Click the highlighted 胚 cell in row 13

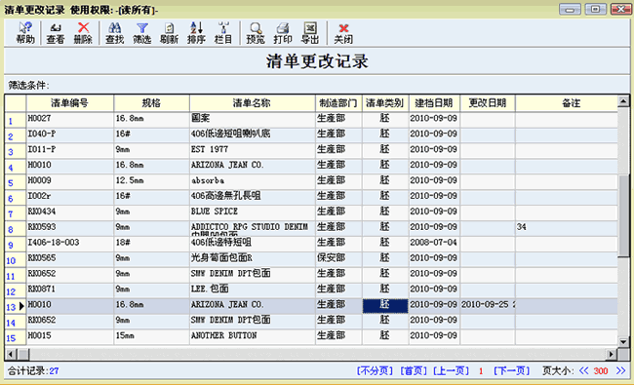click(x=385, y=305)
